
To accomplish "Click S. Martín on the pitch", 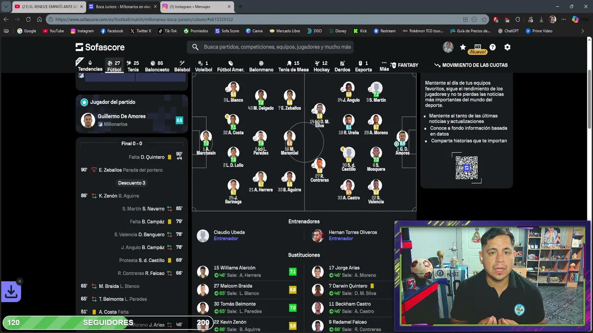I will coord(376,92).
